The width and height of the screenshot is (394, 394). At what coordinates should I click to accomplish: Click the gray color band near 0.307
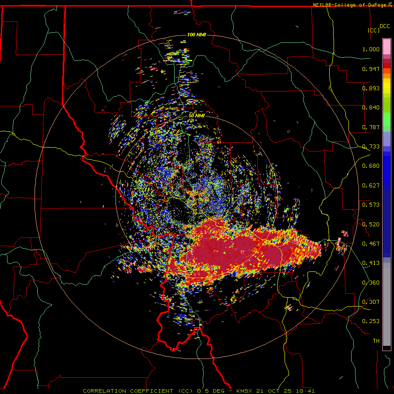click(x=387, y=304)
